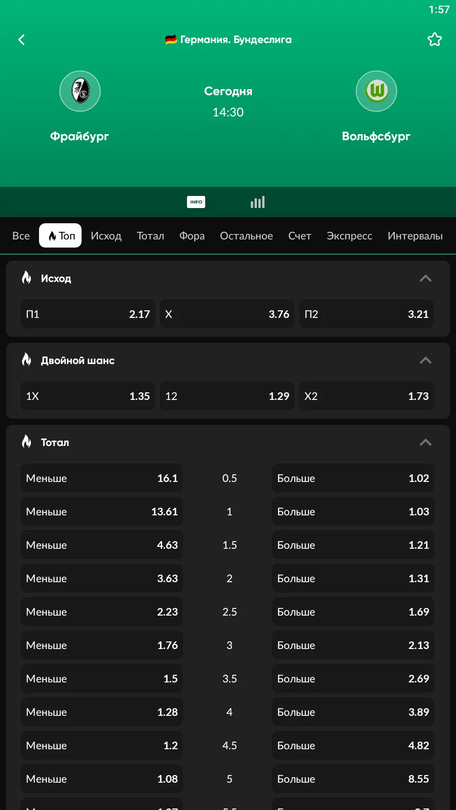
Task: Tap the Wolfsburg team logo
Action: click(376, 91)
